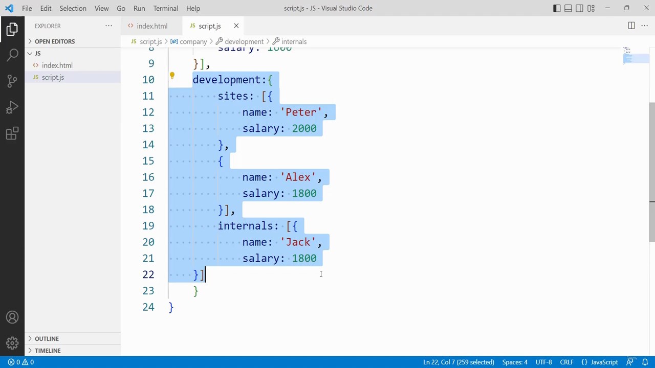Close the script.js tab
Image resolution: width=655 pixels, height=368 pixels.
[236, 26]
